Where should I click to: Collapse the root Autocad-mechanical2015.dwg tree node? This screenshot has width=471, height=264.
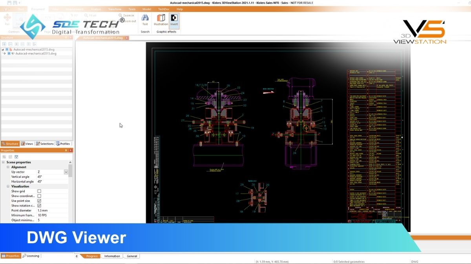tap(2, 50)
